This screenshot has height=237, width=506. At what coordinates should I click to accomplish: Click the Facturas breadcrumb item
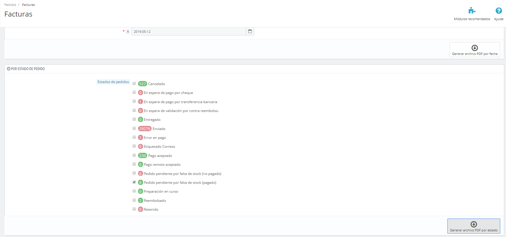click(x=28, y=5)
